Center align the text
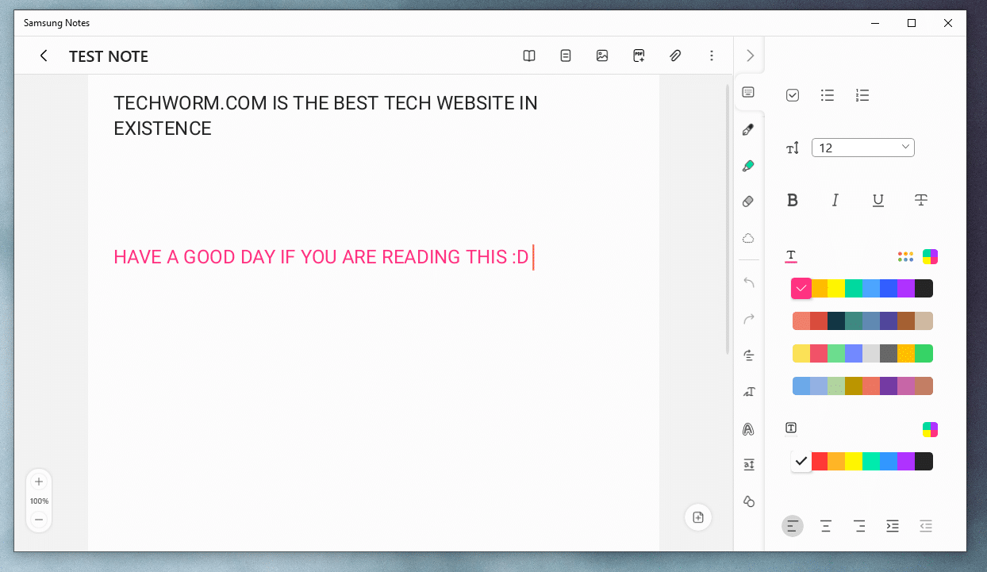 point(826,525)
